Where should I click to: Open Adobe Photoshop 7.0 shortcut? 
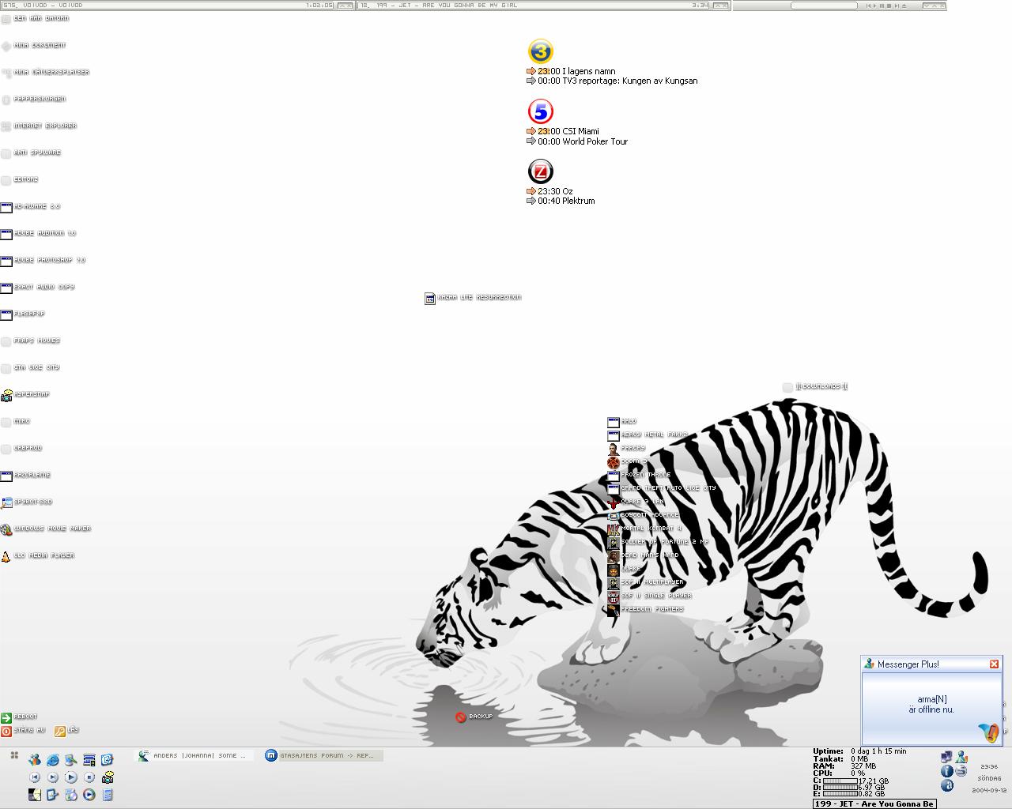(x=43, y=260)
